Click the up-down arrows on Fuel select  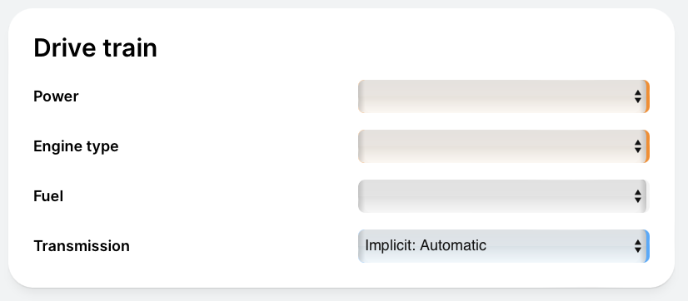click(x=637, y=196)
